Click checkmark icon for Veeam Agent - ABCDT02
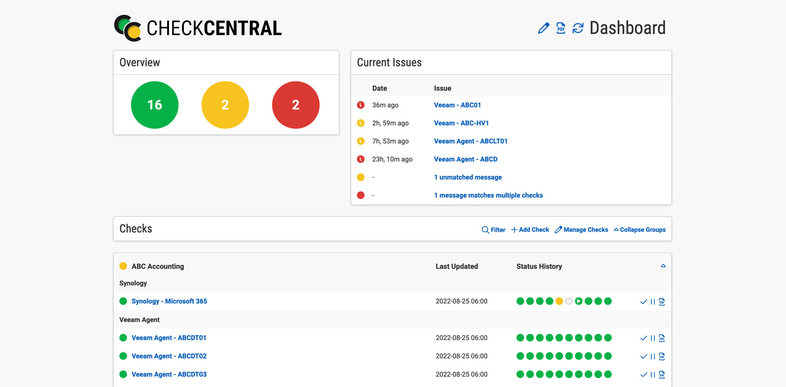The height and width of the screenshot is (387, 786). (643, 356)
